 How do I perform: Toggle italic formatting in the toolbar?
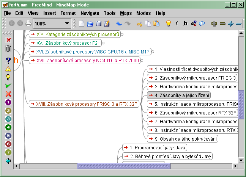(177, 23)
